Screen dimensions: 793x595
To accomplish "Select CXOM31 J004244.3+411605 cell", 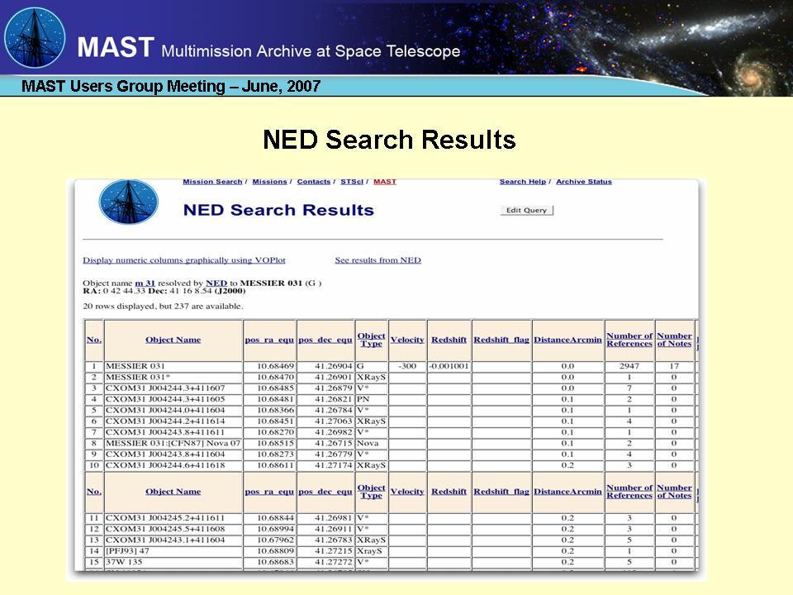I will click(x=173, y=399).
